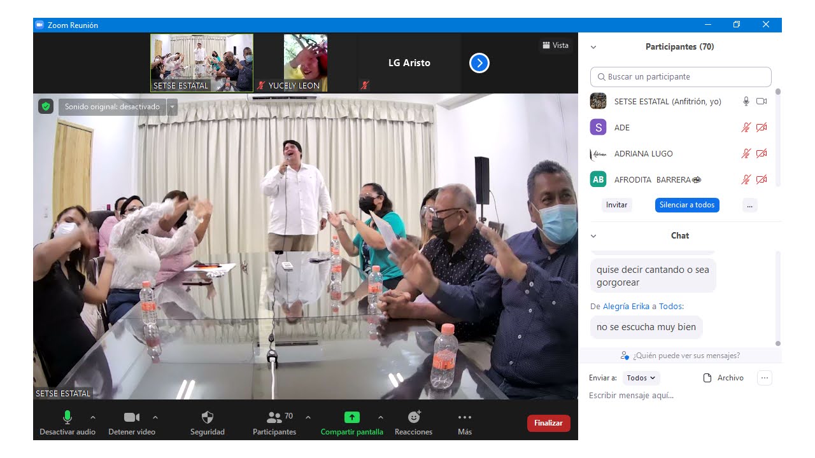Show next participants with the blue arrow
The image size is (815, 458).
pos(479,63)
